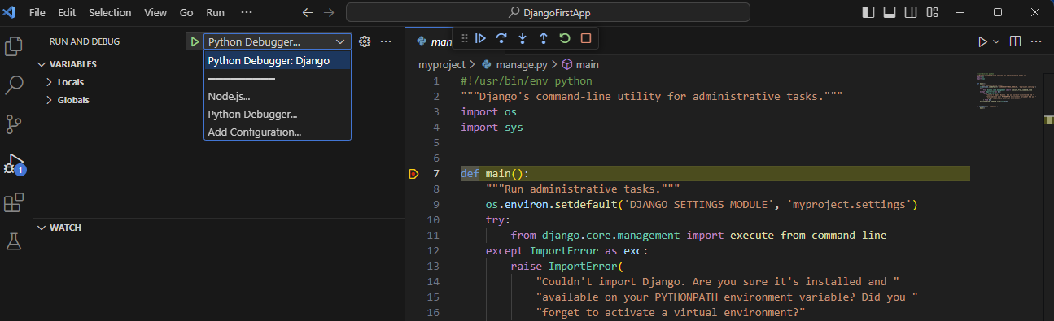This screenshot has width=1054, height=321.
Task: Open the View menu
Action: (155, 13)
